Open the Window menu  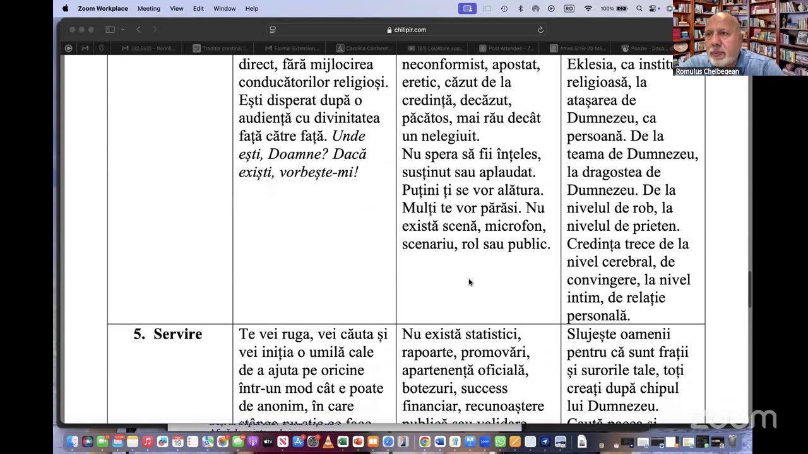[x=224, y=8]
